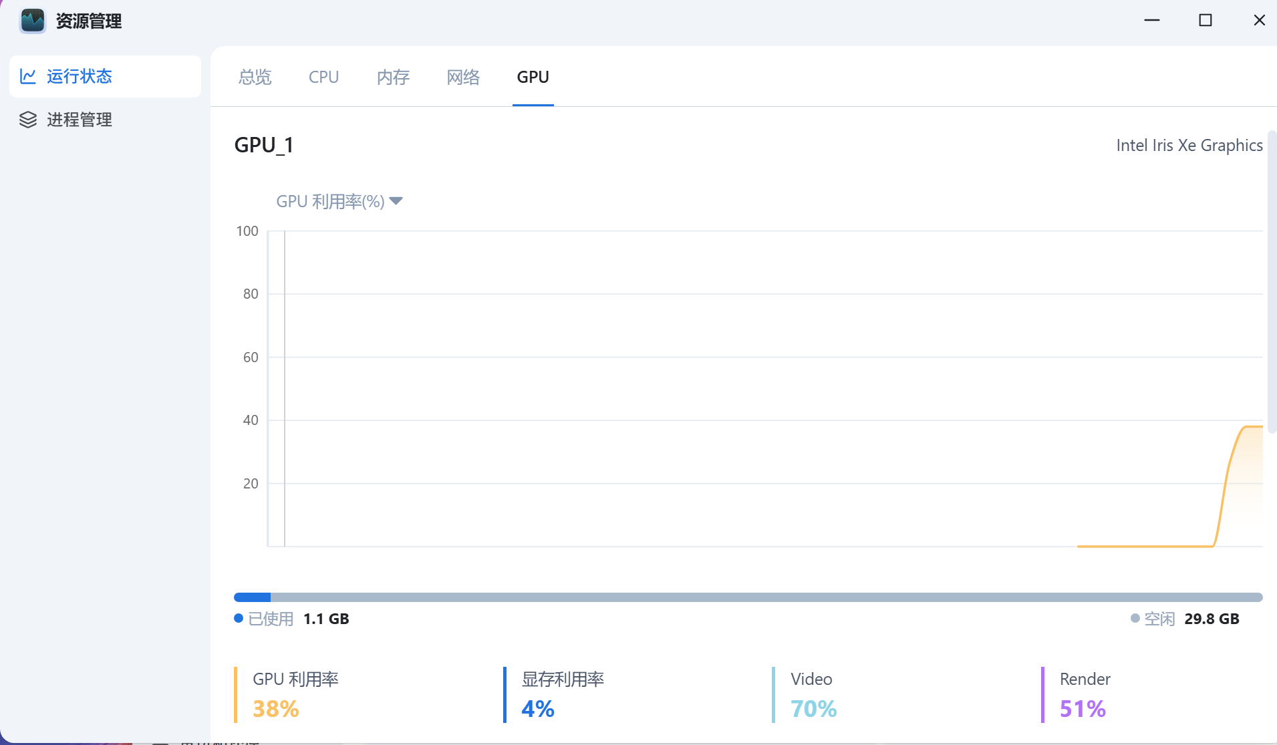Select the GPU tab
The height and width of the screenshot is (745, 1277).
(x=533, y=77)
